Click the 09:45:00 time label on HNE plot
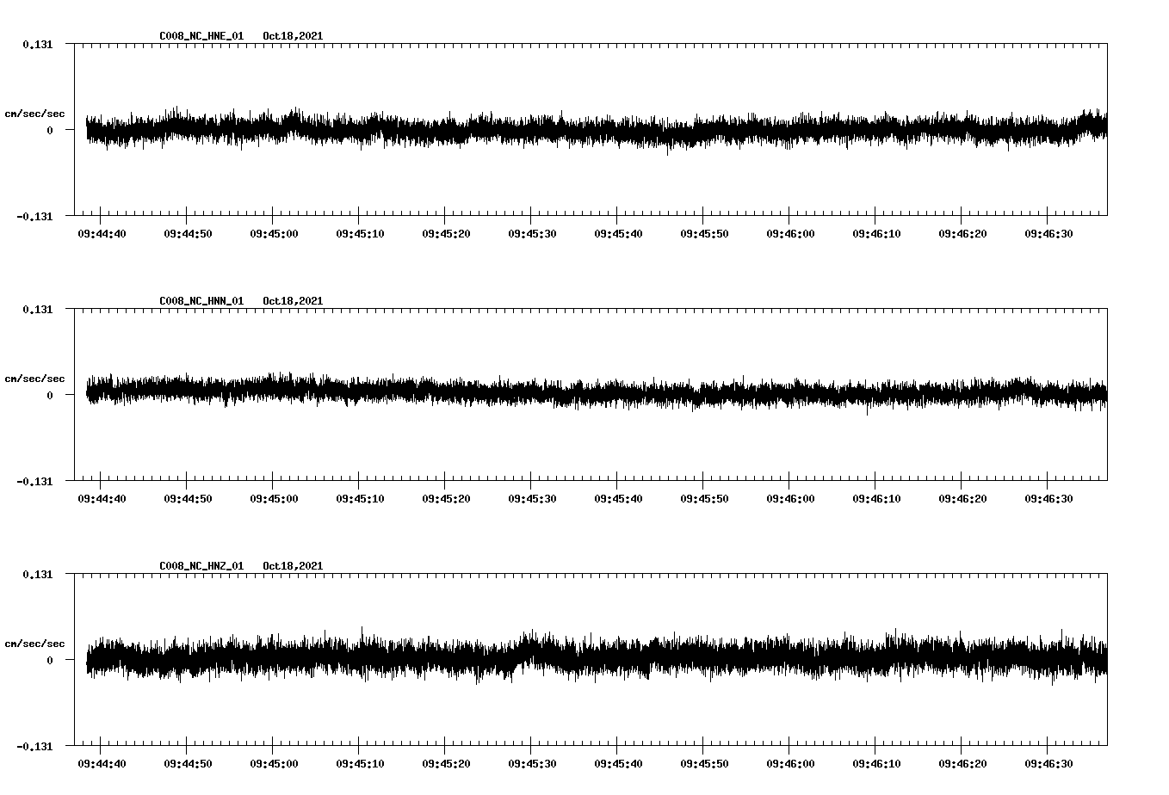Viewport: 1169px width, 795px height. pos(274,234)
